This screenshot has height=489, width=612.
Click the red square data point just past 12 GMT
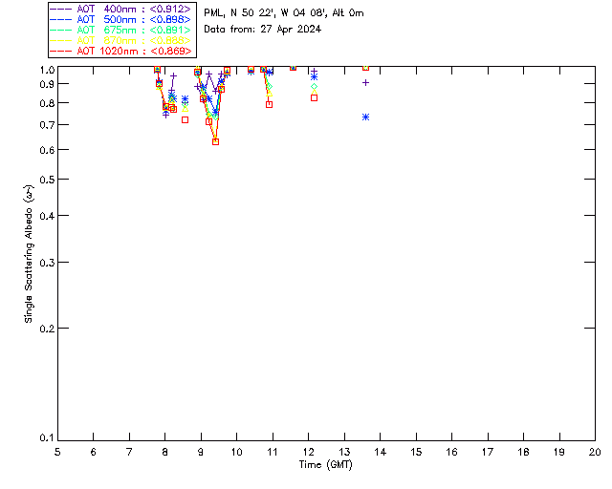tap(315, 97)
